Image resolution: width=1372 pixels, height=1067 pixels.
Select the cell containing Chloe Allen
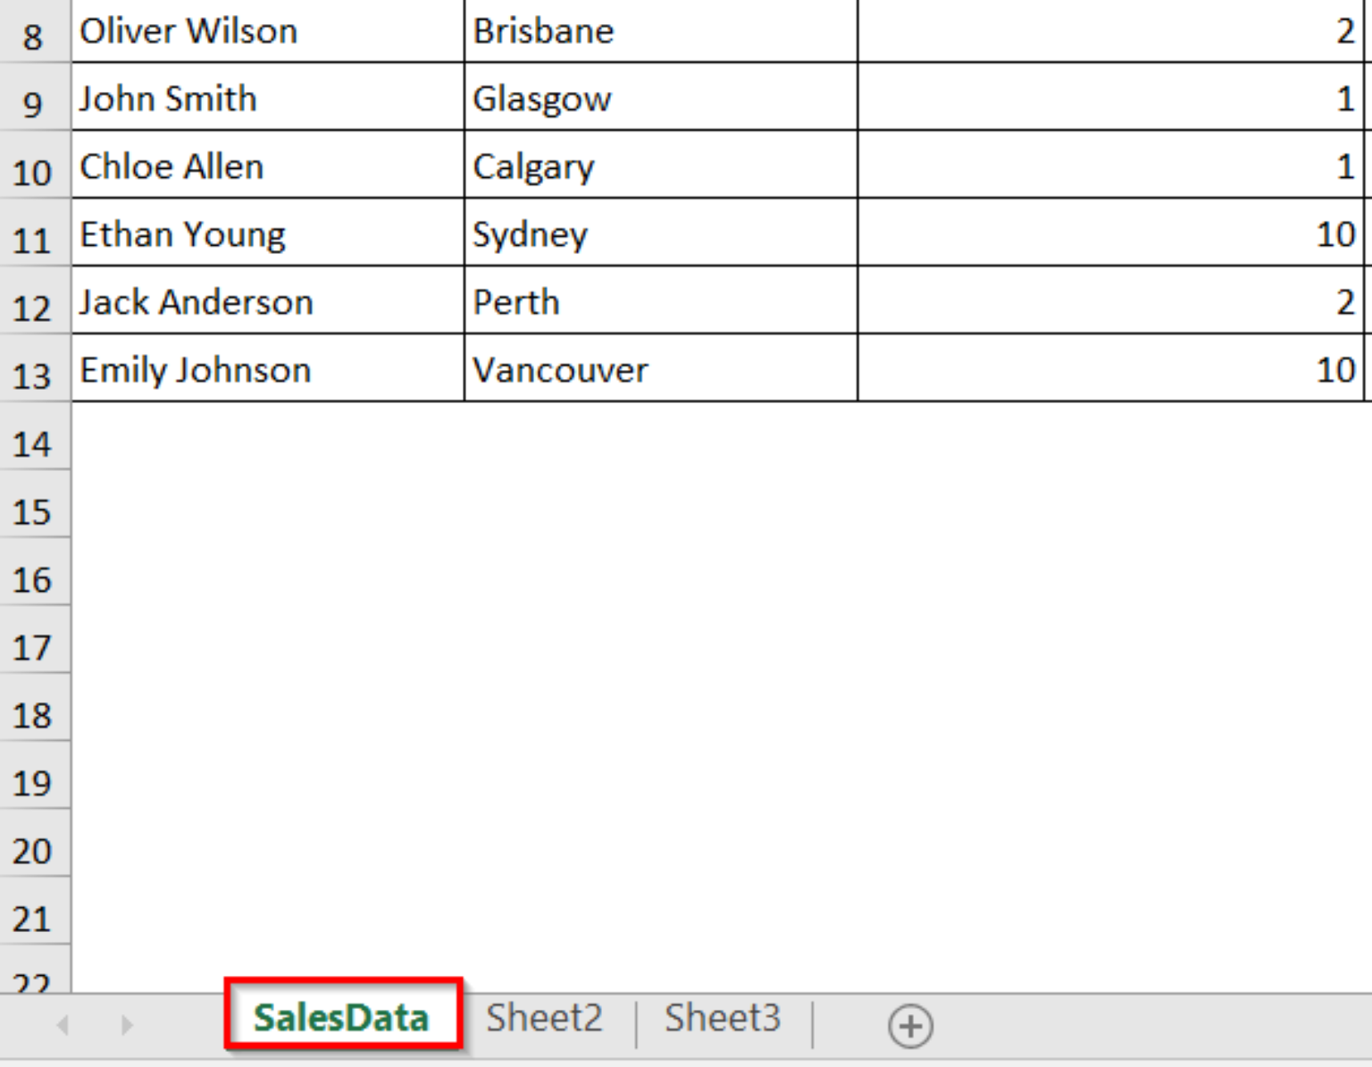click(x=265, y=166)
